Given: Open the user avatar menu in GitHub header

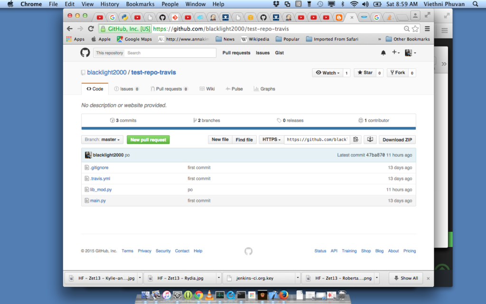Looking at the screenshot, I should tap(411, 53).
